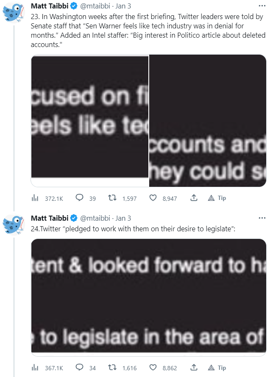The image size is (270, 377).
Task: Share tweet 24 via share icon
Action: (x=194, y=368)
